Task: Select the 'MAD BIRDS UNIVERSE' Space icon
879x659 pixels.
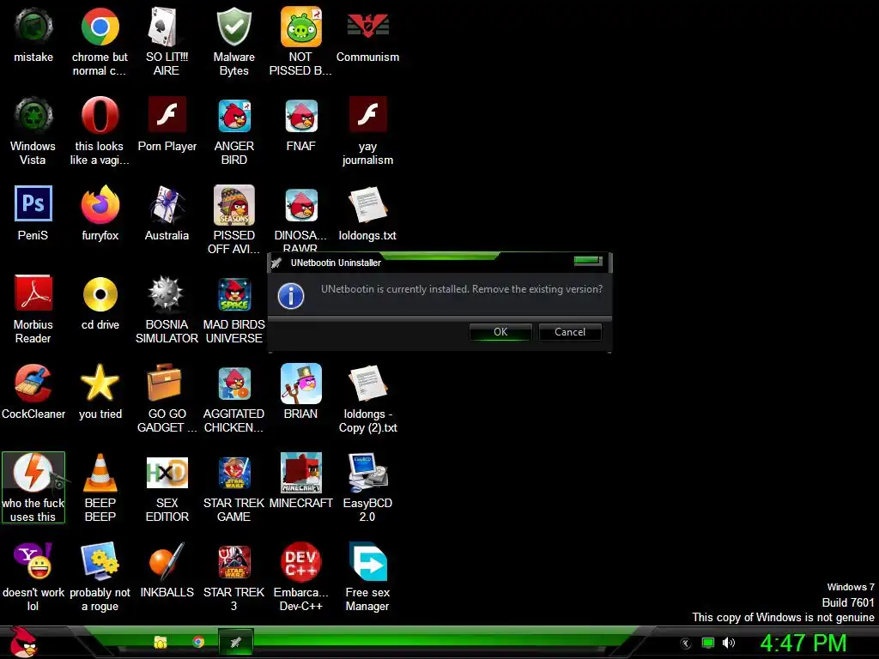Action: [233, 293]
